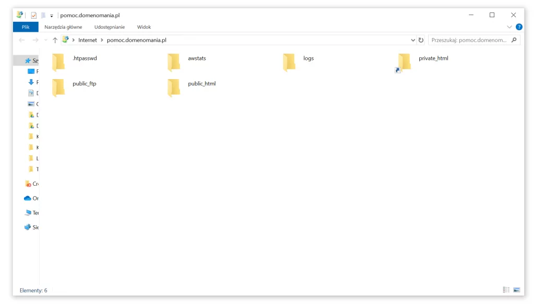The image size is (534, 308).
Task: Click the Explorer window icon in title bar
Action: coord(19,15)
